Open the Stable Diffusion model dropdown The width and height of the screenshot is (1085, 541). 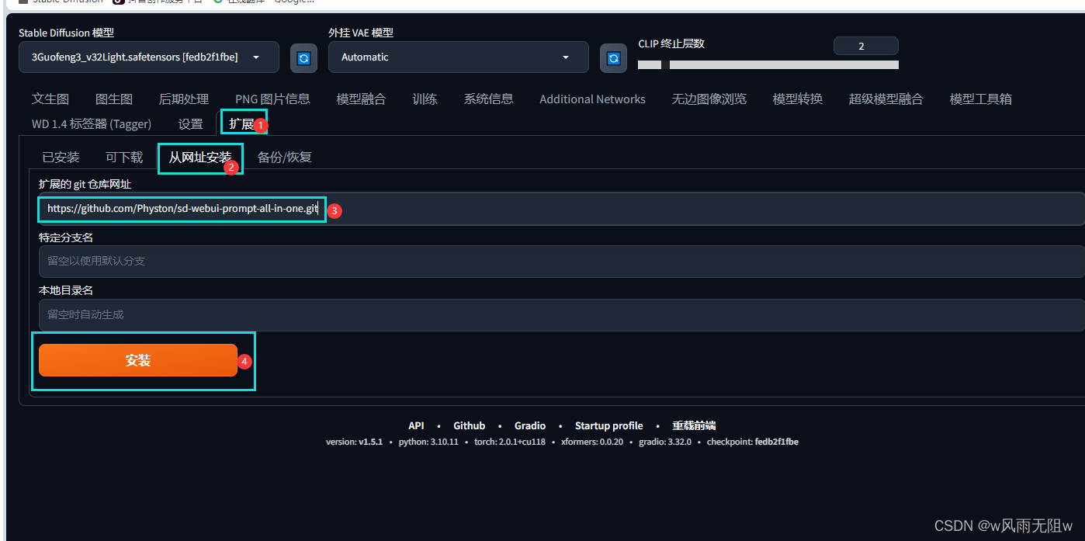149,57
